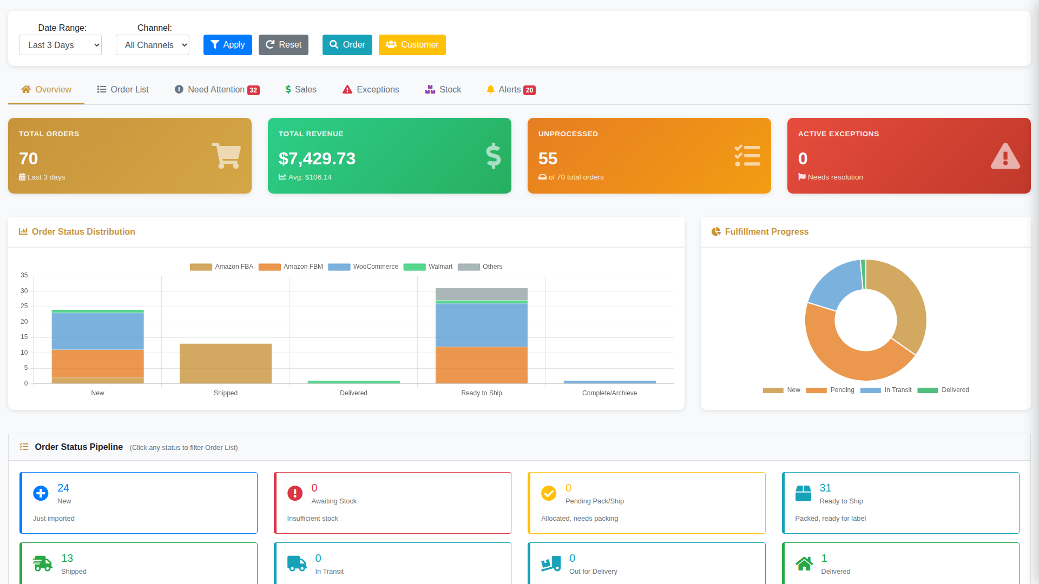Click the dollar sign icon on Total Revenue card
Screen dimensions: 1039x584
click(x=493, y=156)
